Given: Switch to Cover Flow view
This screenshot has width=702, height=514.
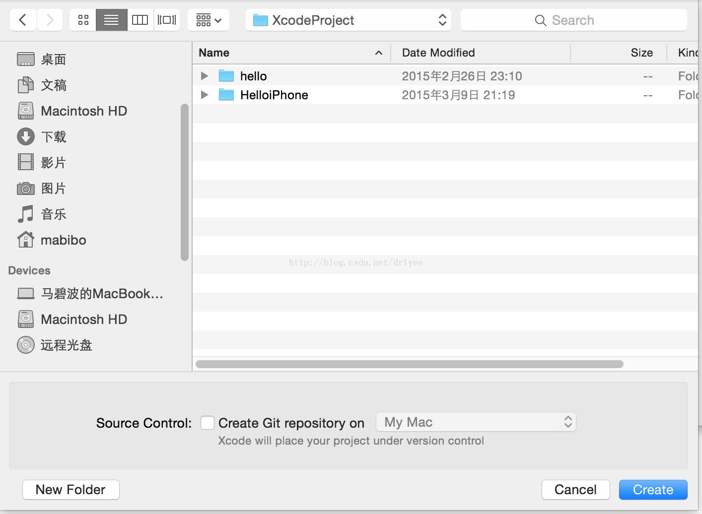Looking at the screenshot, I should click(x=167, y=20).
